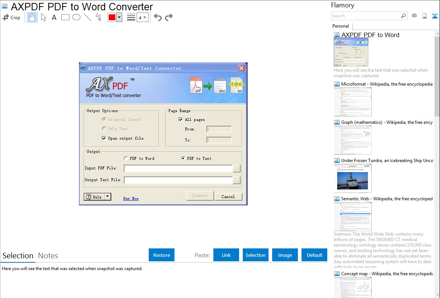Select the Concept map Wikipedia snapshot title

click(387, 273)
